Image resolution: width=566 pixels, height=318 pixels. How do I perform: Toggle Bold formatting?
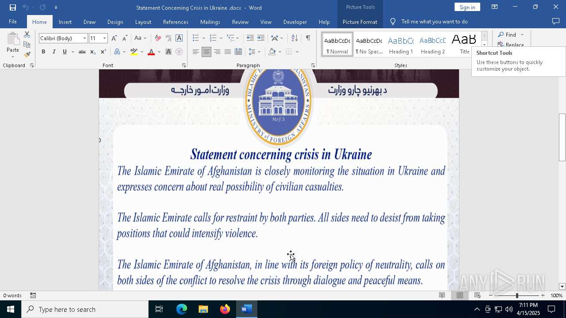43,52
